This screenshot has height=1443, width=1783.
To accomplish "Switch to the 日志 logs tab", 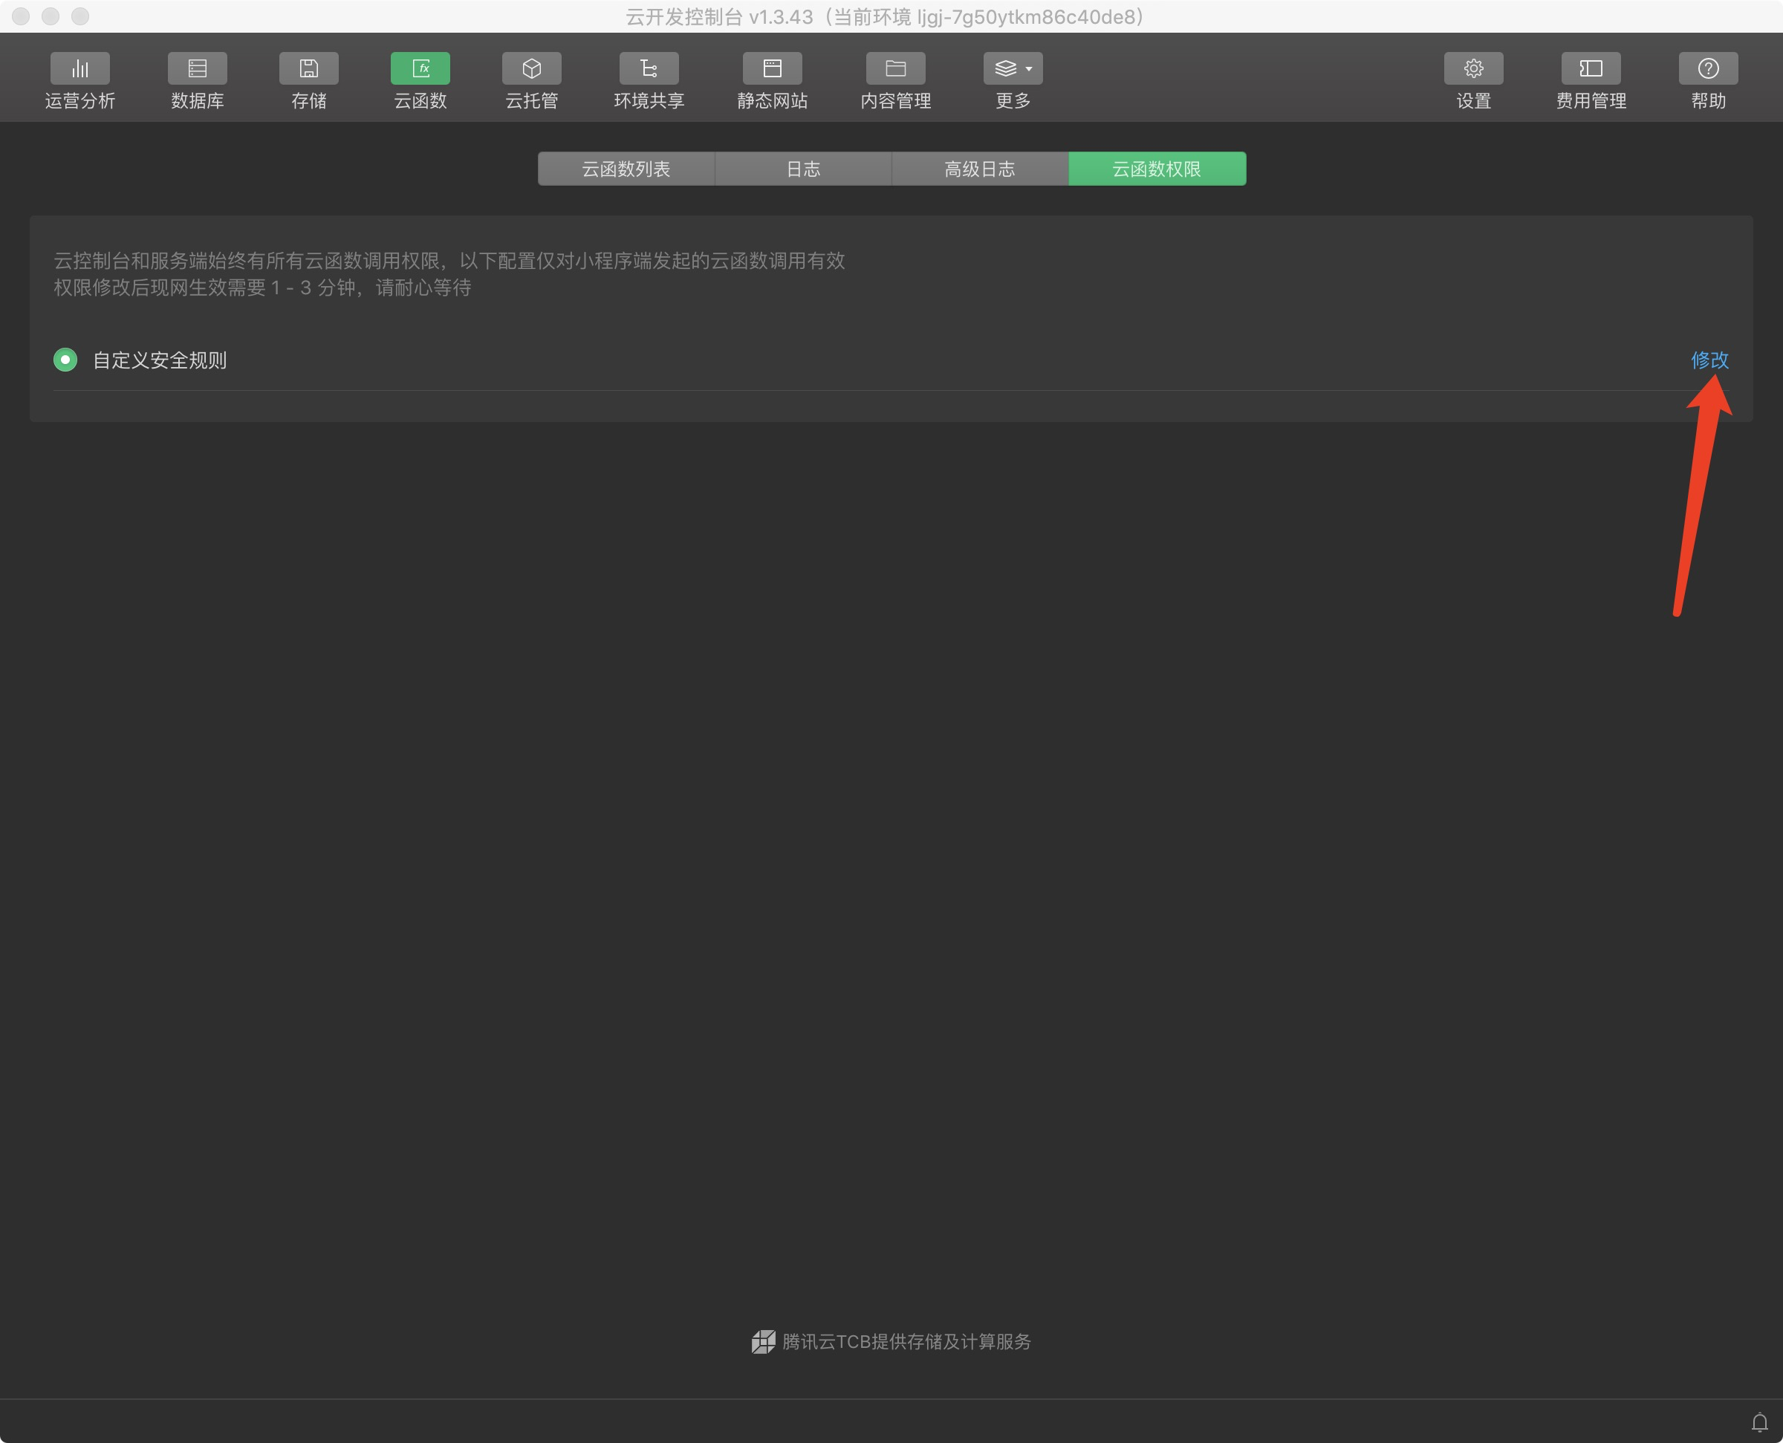I will pyautogui.click(x=802, y=169).
